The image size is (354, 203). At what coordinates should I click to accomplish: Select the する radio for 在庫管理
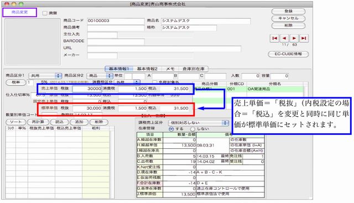(171, 129)
